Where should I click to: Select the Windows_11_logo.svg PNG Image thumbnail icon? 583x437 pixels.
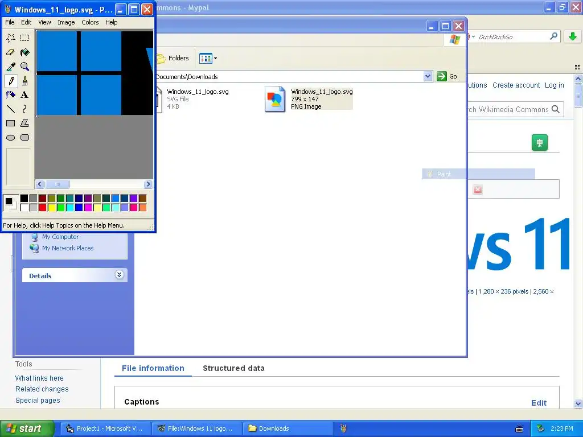(x=275, y=99)
